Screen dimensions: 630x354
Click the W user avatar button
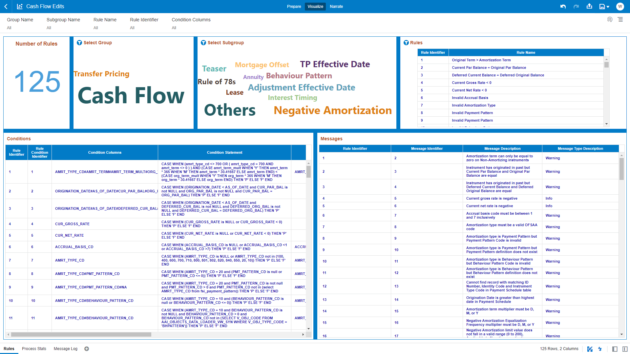coord(620,7)
